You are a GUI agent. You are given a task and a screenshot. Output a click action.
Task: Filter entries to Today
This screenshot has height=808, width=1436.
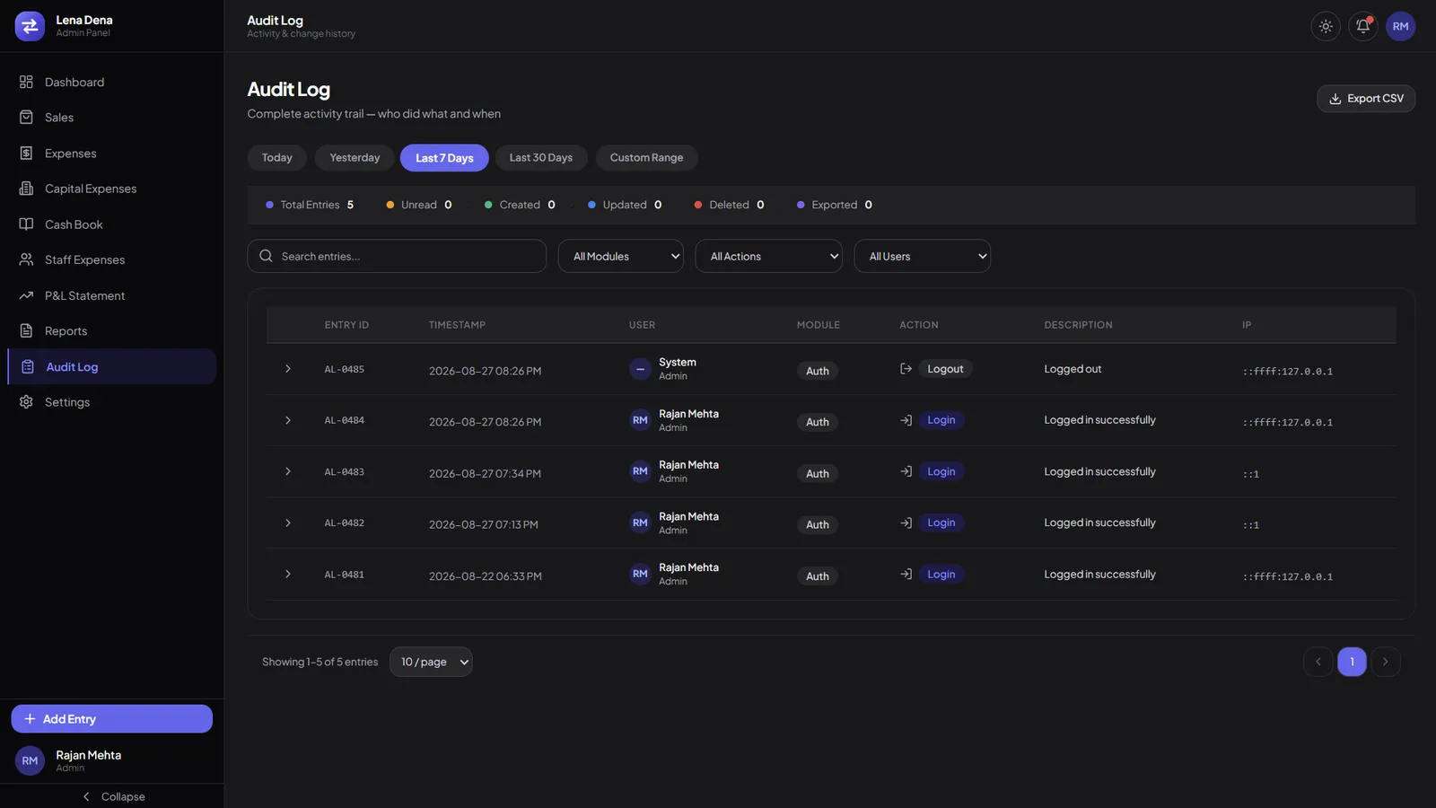(277, 158)
